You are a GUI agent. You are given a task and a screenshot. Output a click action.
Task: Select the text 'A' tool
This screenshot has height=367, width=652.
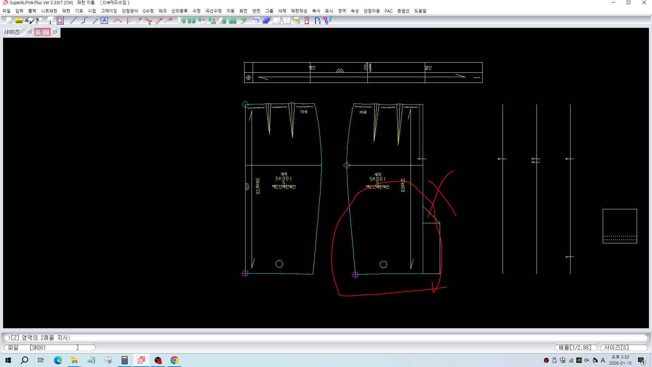[x=104, y=21]
